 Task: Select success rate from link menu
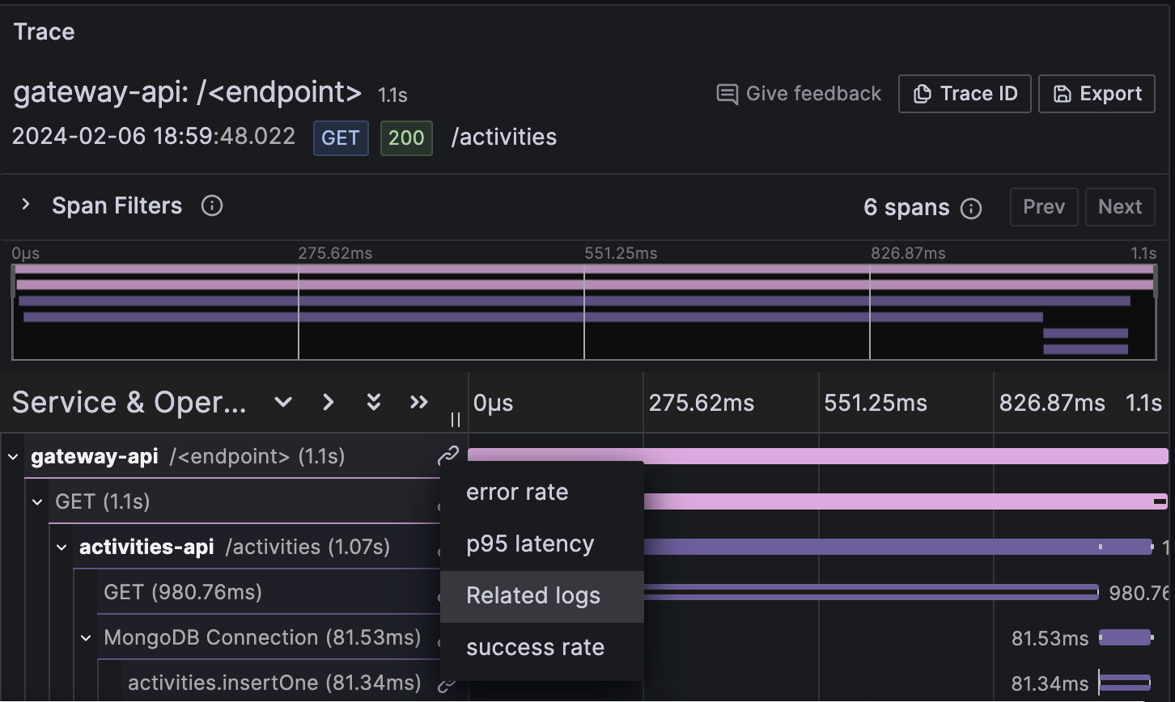[541, 648]
